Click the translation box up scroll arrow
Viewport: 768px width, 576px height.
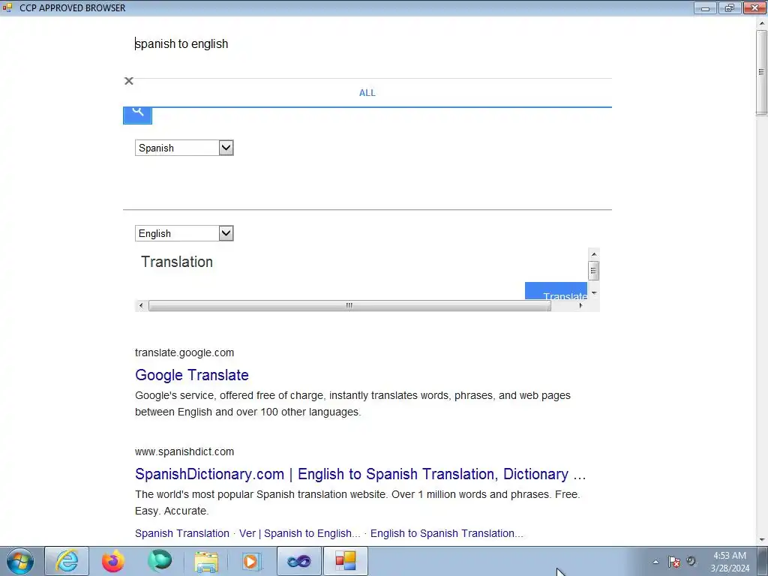pos(594,254)
